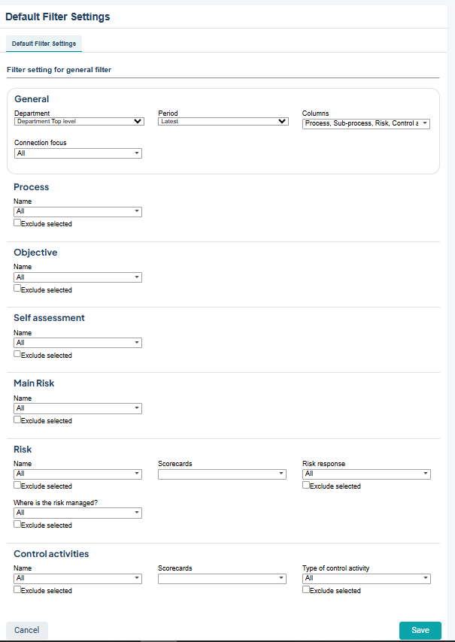
Task: Expand the Risk response dropdown
Action: 366,474
